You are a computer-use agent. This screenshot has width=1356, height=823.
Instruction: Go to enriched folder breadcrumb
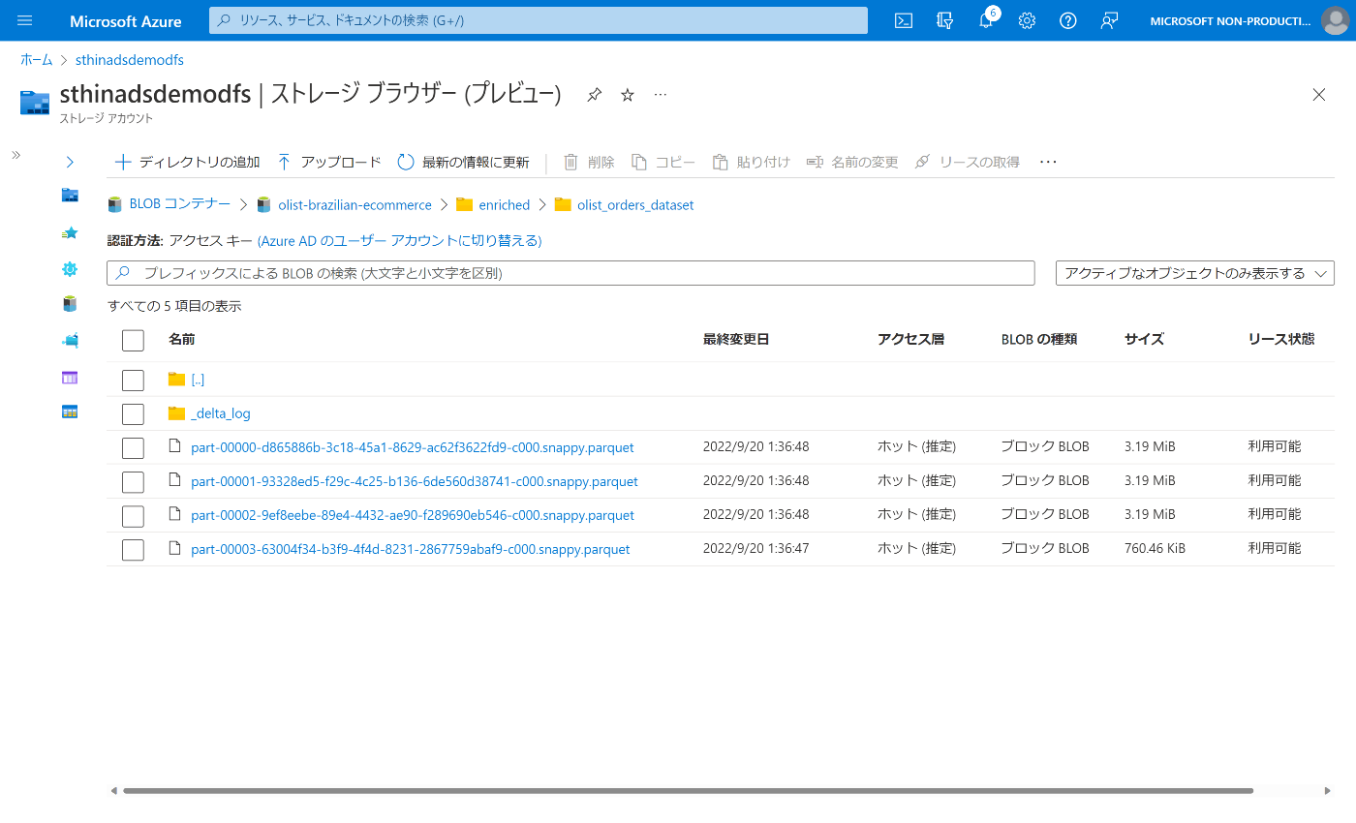point(504,205)
